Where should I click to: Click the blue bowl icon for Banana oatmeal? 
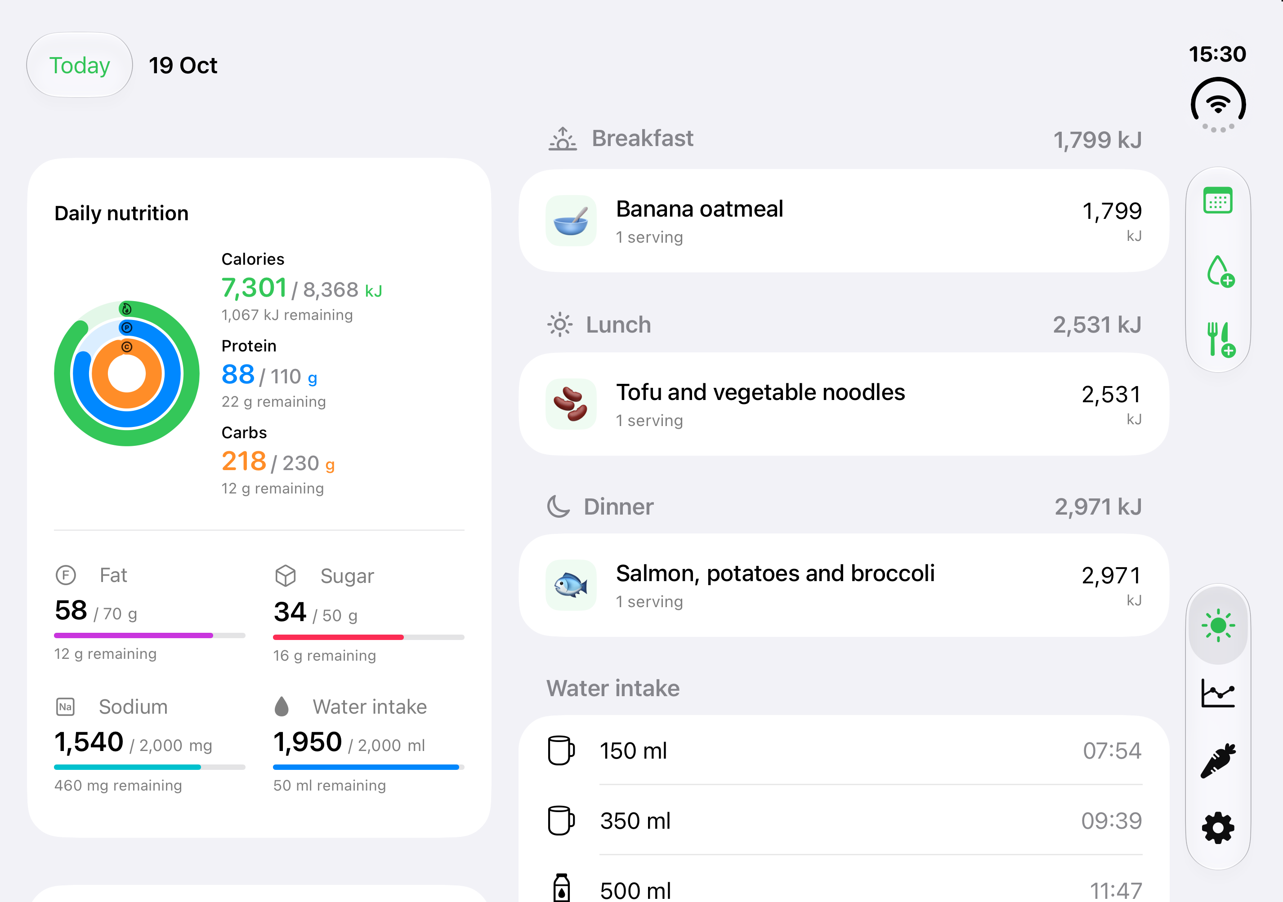[x=571, y=221]
